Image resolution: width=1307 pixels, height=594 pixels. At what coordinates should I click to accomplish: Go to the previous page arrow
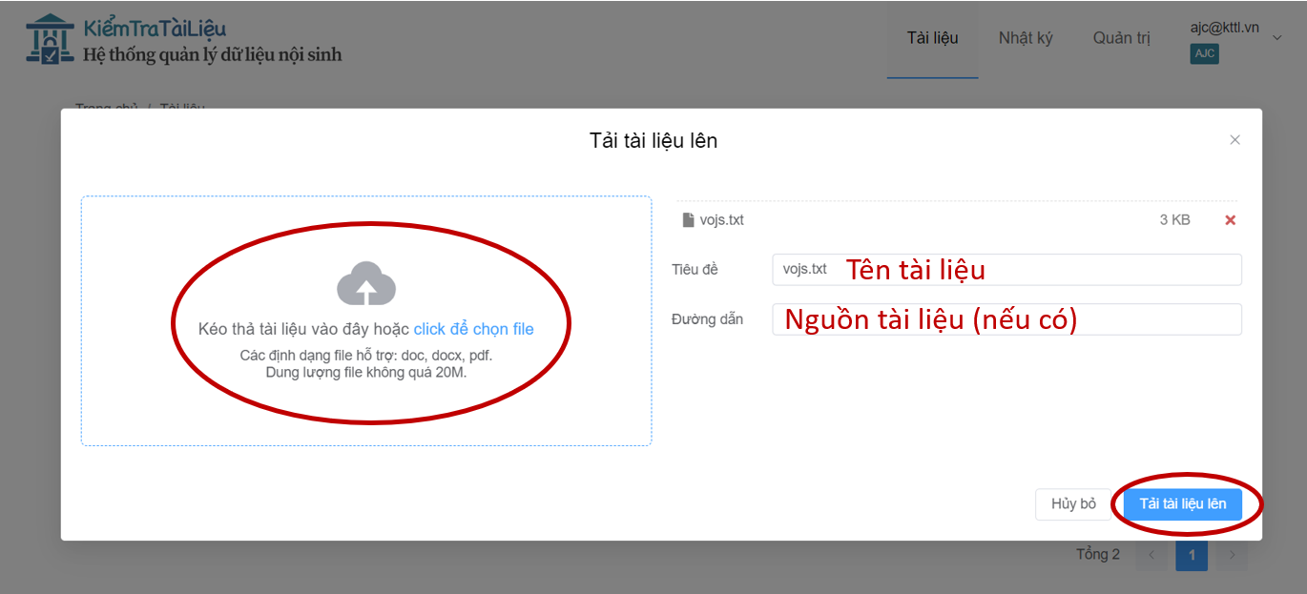click(x=1151, y=555)
